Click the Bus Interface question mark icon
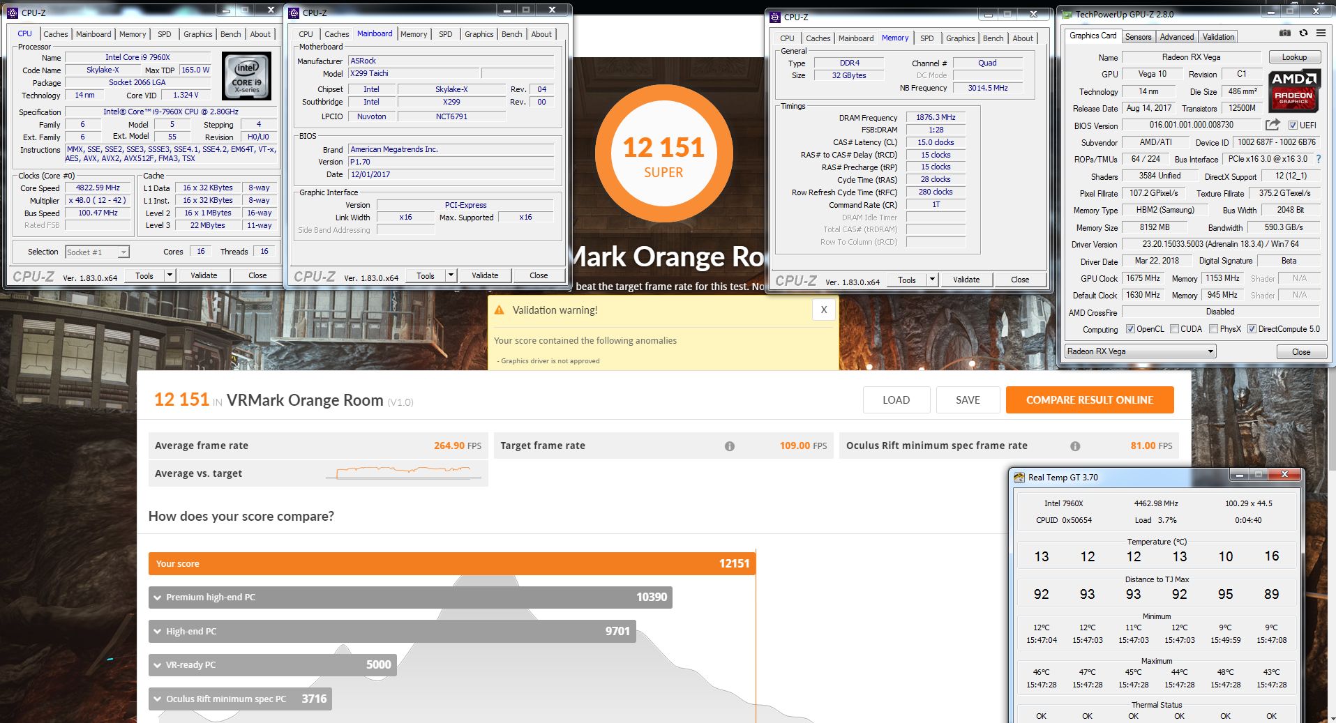1336x723 pixels. tap(1318, 159)
